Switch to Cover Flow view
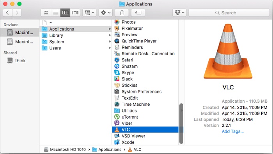The height and width of the screenshot is (154, 273). coord(75,13)
